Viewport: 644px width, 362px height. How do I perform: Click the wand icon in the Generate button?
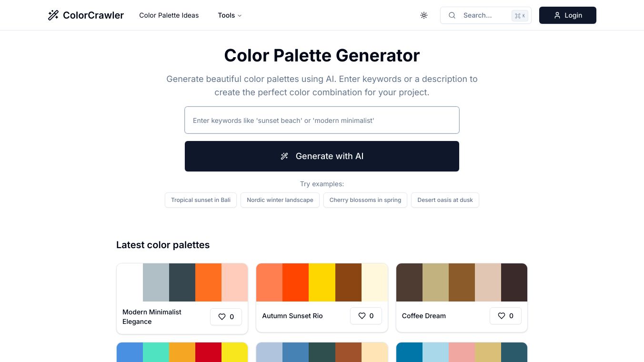[284, 156]
